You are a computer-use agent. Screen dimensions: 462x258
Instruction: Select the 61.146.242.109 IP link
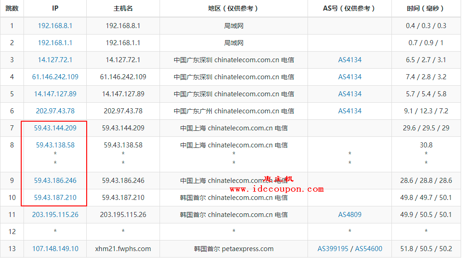pyautogui.click(x=55, y=77)
